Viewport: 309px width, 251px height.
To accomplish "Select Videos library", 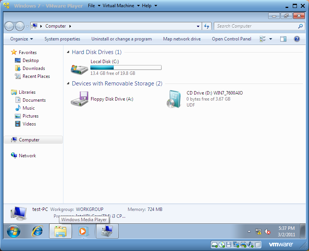I will click(29, 124).
